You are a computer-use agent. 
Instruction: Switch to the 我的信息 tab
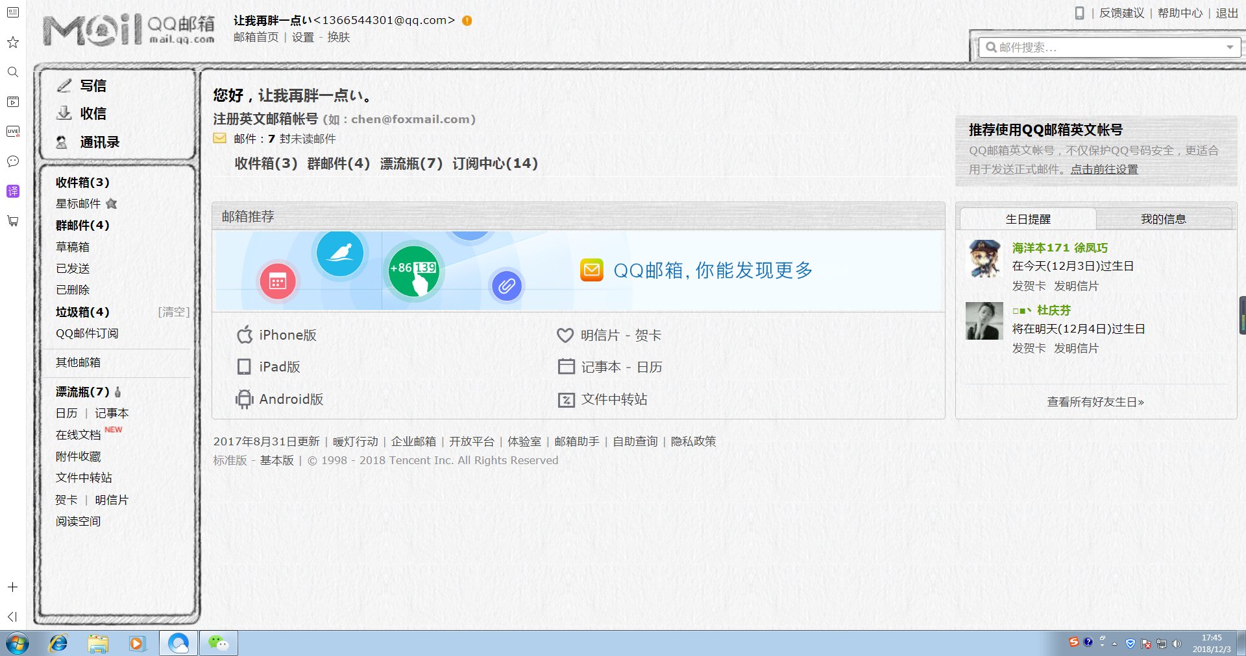[1164, 218]
